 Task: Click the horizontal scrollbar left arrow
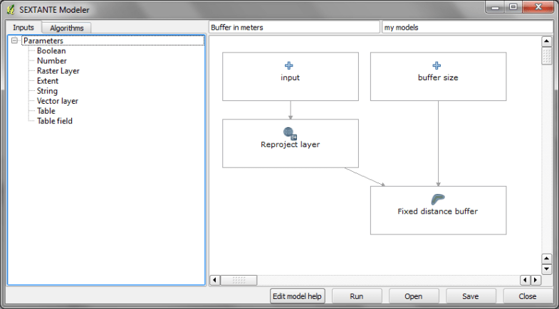point(214,280)
